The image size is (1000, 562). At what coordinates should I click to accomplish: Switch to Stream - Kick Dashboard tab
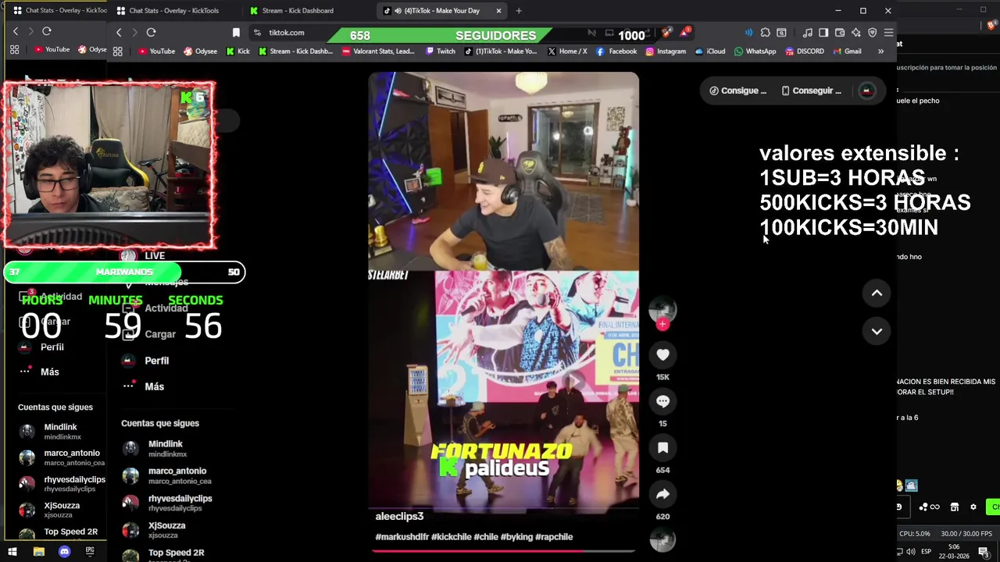point(297,11)
